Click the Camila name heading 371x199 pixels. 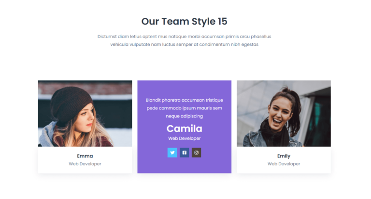point(185,129)
